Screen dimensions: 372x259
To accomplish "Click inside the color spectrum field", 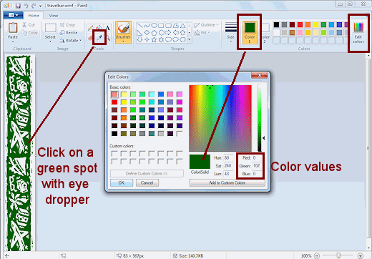I will coord(220,118).
